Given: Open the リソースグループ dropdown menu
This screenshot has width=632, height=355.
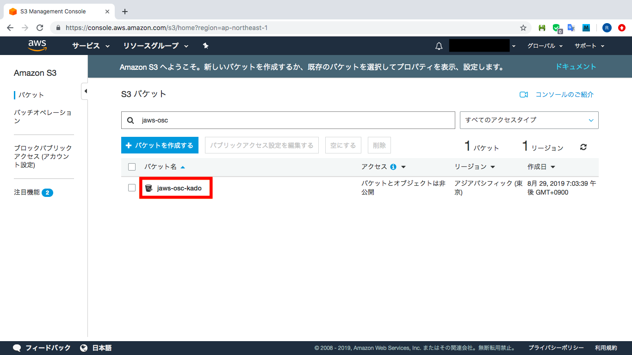Looking at the screenshot, I should click(x=156, y=46).
